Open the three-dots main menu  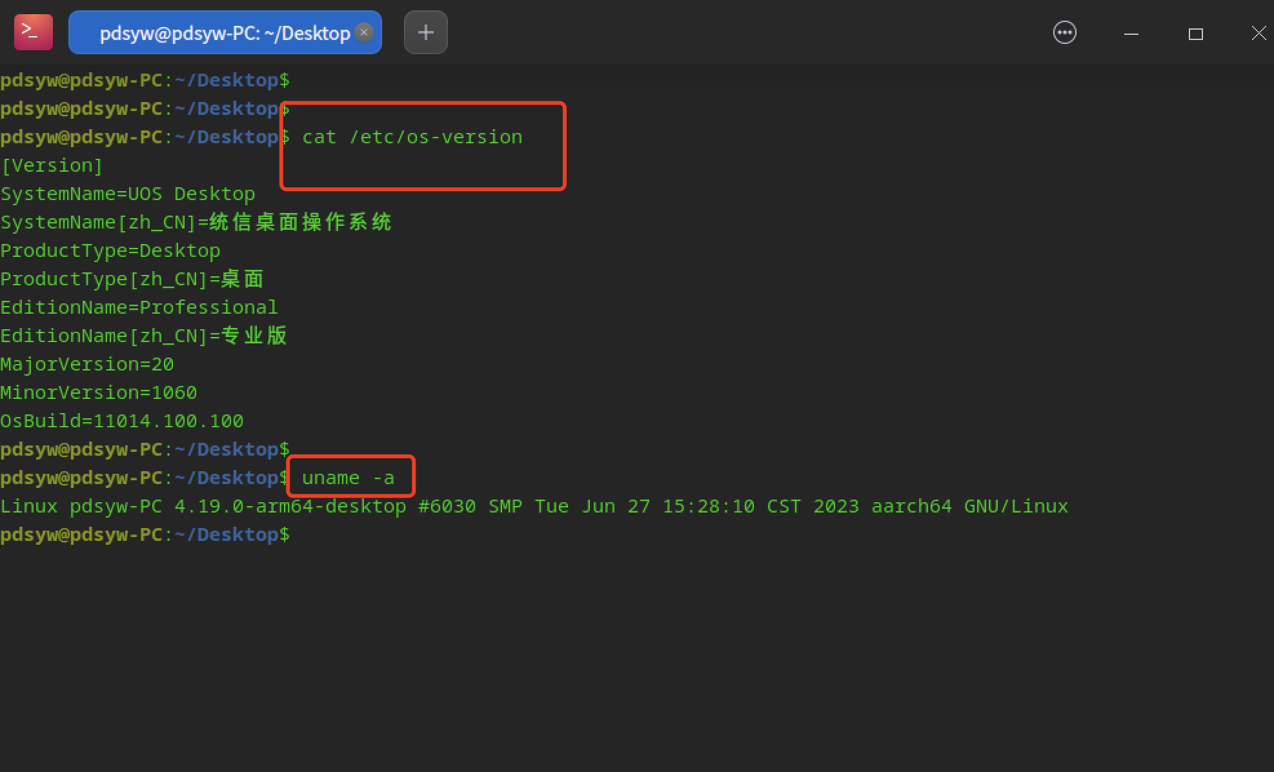coord(1064,32)
